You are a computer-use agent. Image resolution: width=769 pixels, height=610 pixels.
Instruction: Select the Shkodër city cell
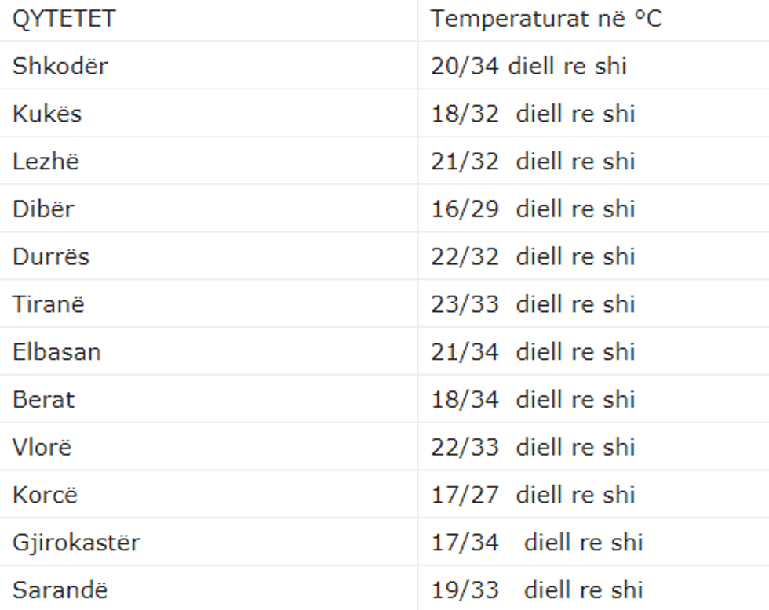click(x=60, y=66)
